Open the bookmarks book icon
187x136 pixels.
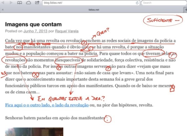pyautogui.click(x=20, y=2)
